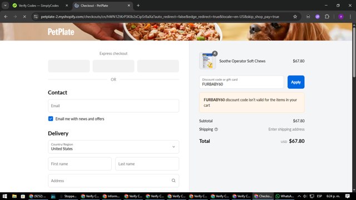356x200 pixels.
Task: Open the (9252) Chrome taskbar window
Action: [38, 196]
